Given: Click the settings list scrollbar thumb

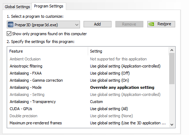Looking at the screenshot, I should (172, 69).
